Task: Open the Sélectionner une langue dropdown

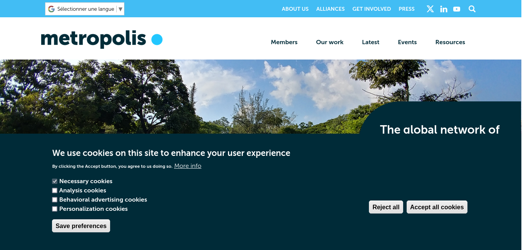Action: tap(85, 9)
